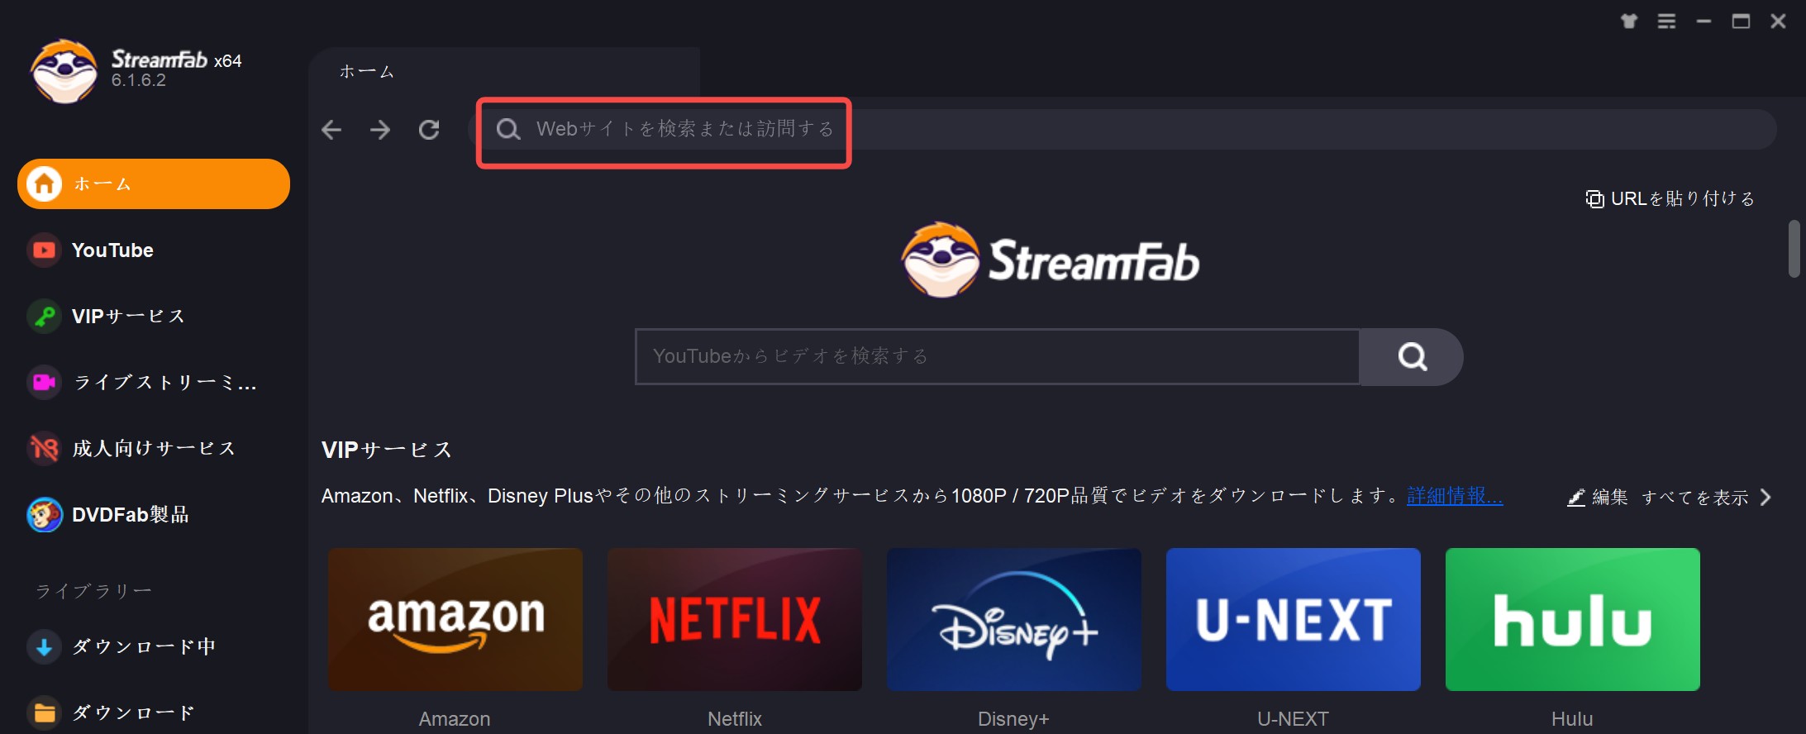Click the vertical scrollbar thumb
The height and width of the screenshot is (734, 1806).
1794,248
